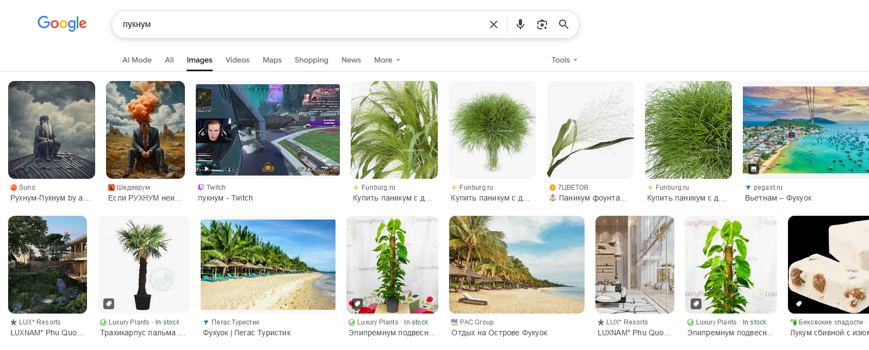Open the white nougat sweets thumbnail
869x350 pixels.
click(828, 265)
